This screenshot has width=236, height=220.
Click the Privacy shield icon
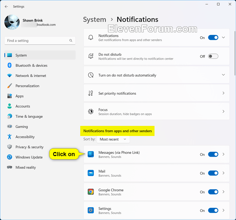point(9,147)
